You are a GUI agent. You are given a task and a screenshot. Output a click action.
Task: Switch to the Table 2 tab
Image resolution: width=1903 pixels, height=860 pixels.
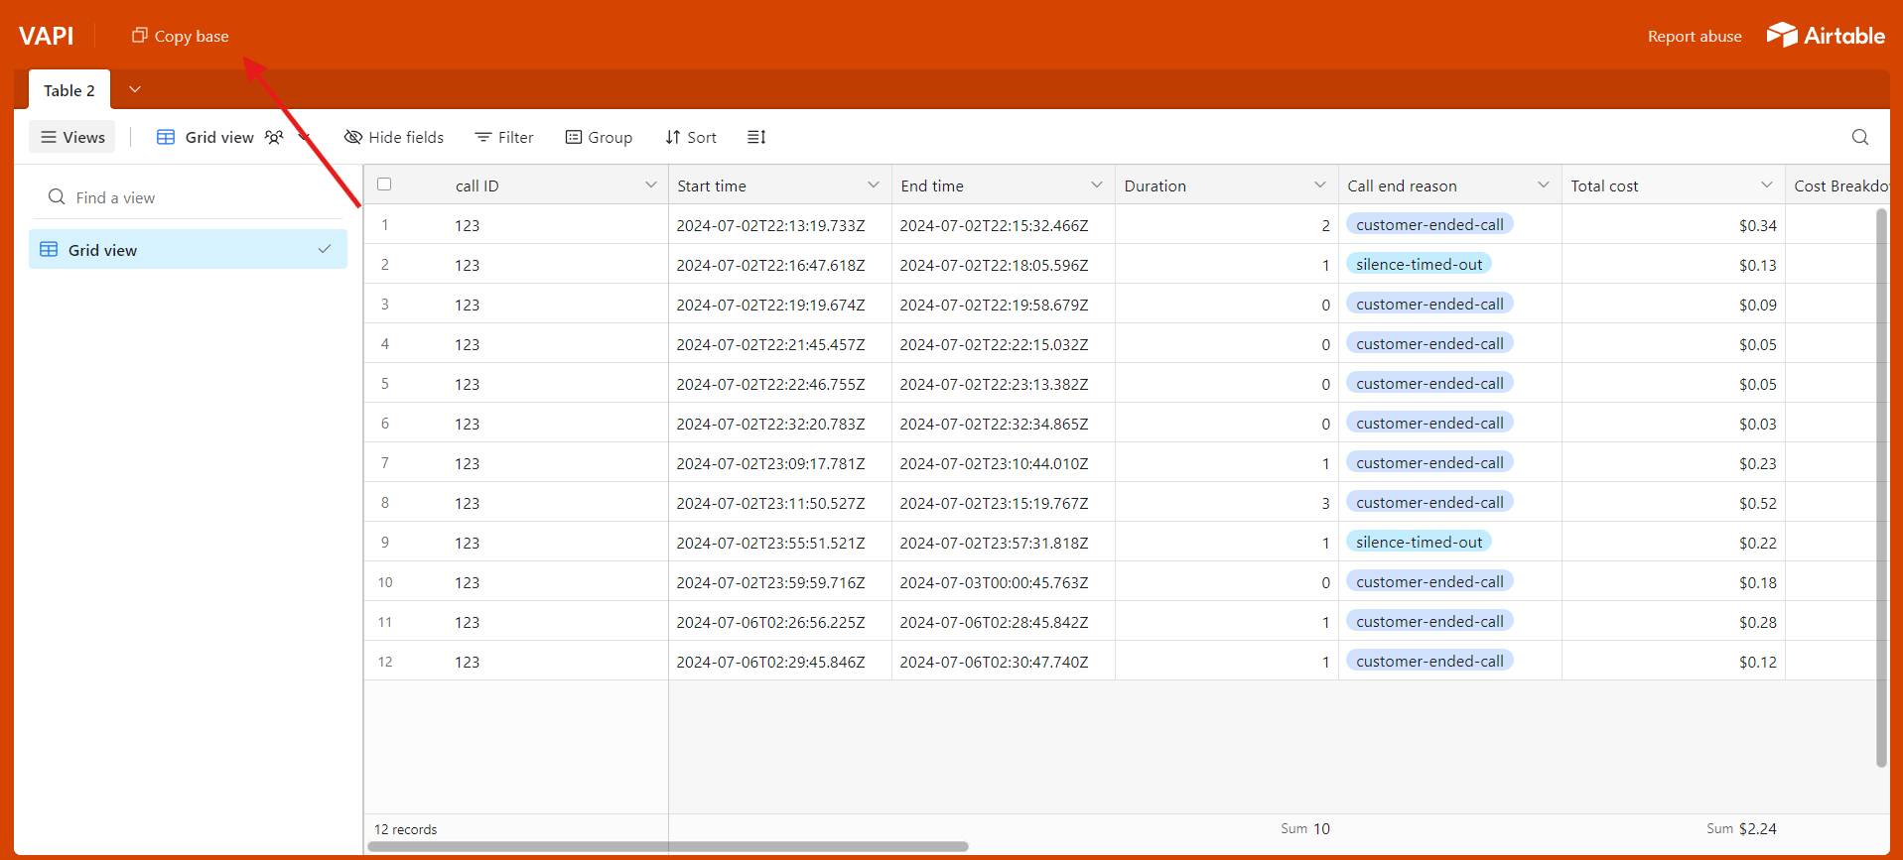point(69,90)
